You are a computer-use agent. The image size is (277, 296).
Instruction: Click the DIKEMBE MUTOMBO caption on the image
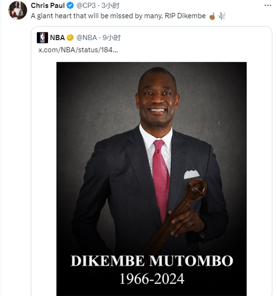(151, 261)
